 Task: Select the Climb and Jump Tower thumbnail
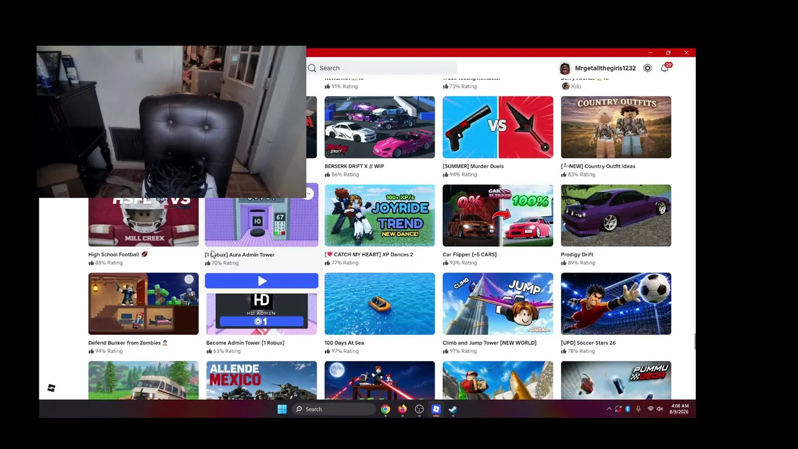point(498,304)
